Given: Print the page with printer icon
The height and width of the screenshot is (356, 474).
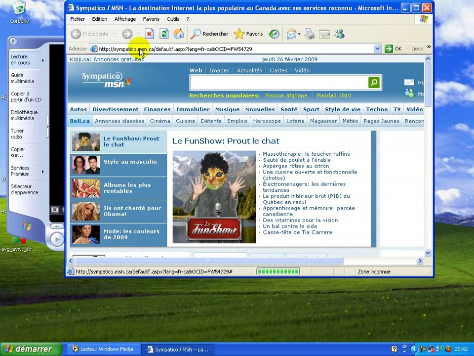Looking at the screenshot, I should tap(310, 34).
